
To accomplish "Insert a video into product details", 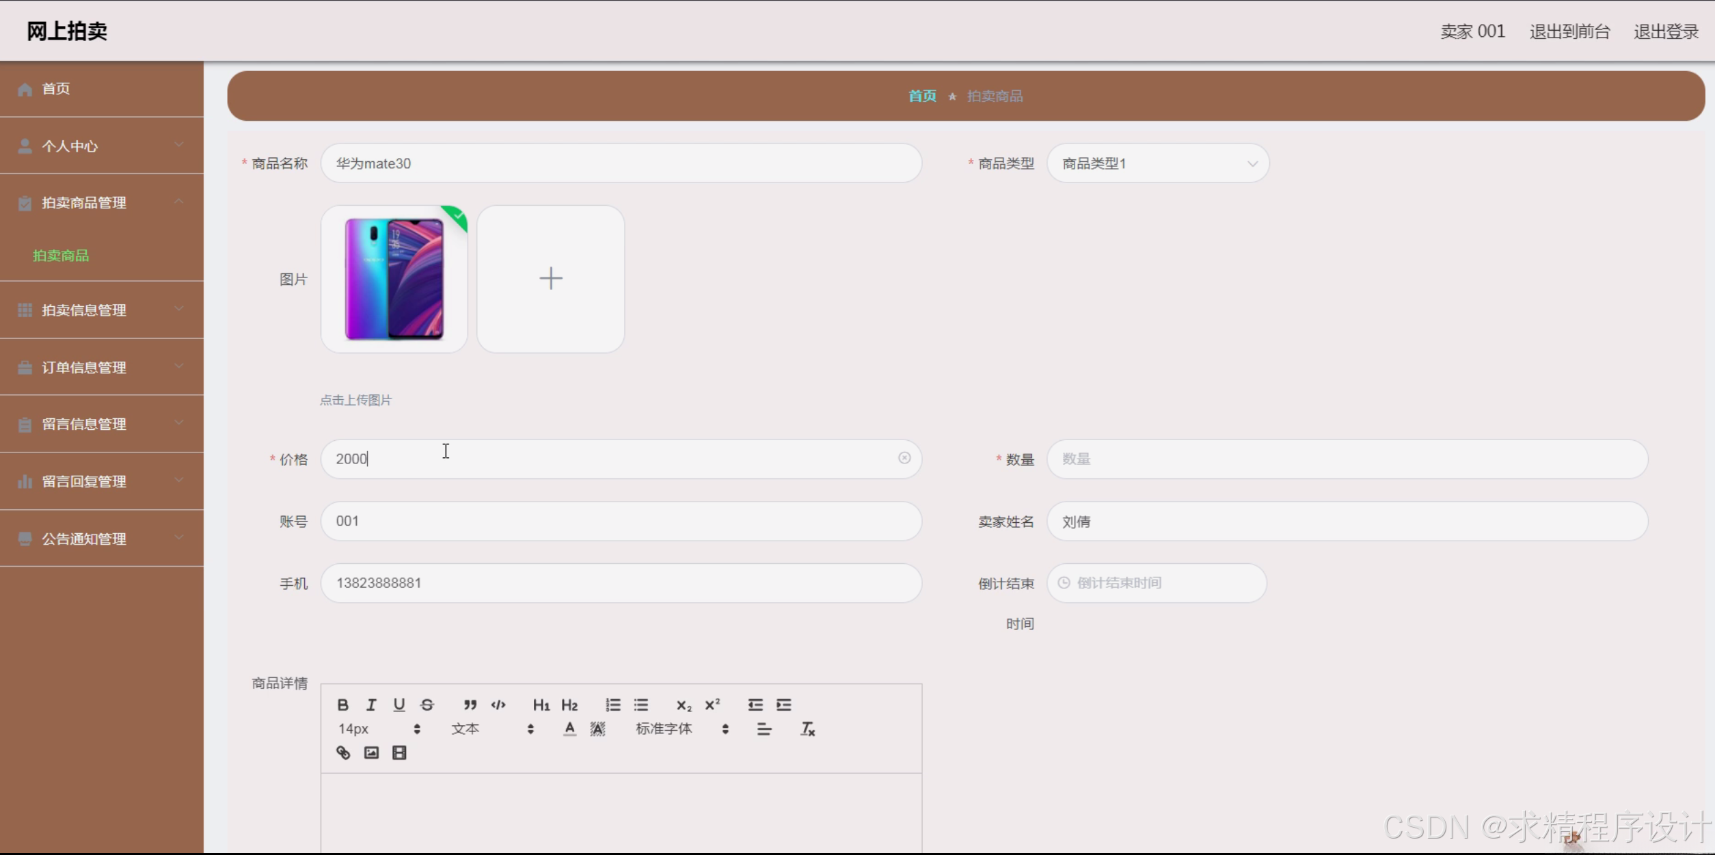I will point(399,752).
